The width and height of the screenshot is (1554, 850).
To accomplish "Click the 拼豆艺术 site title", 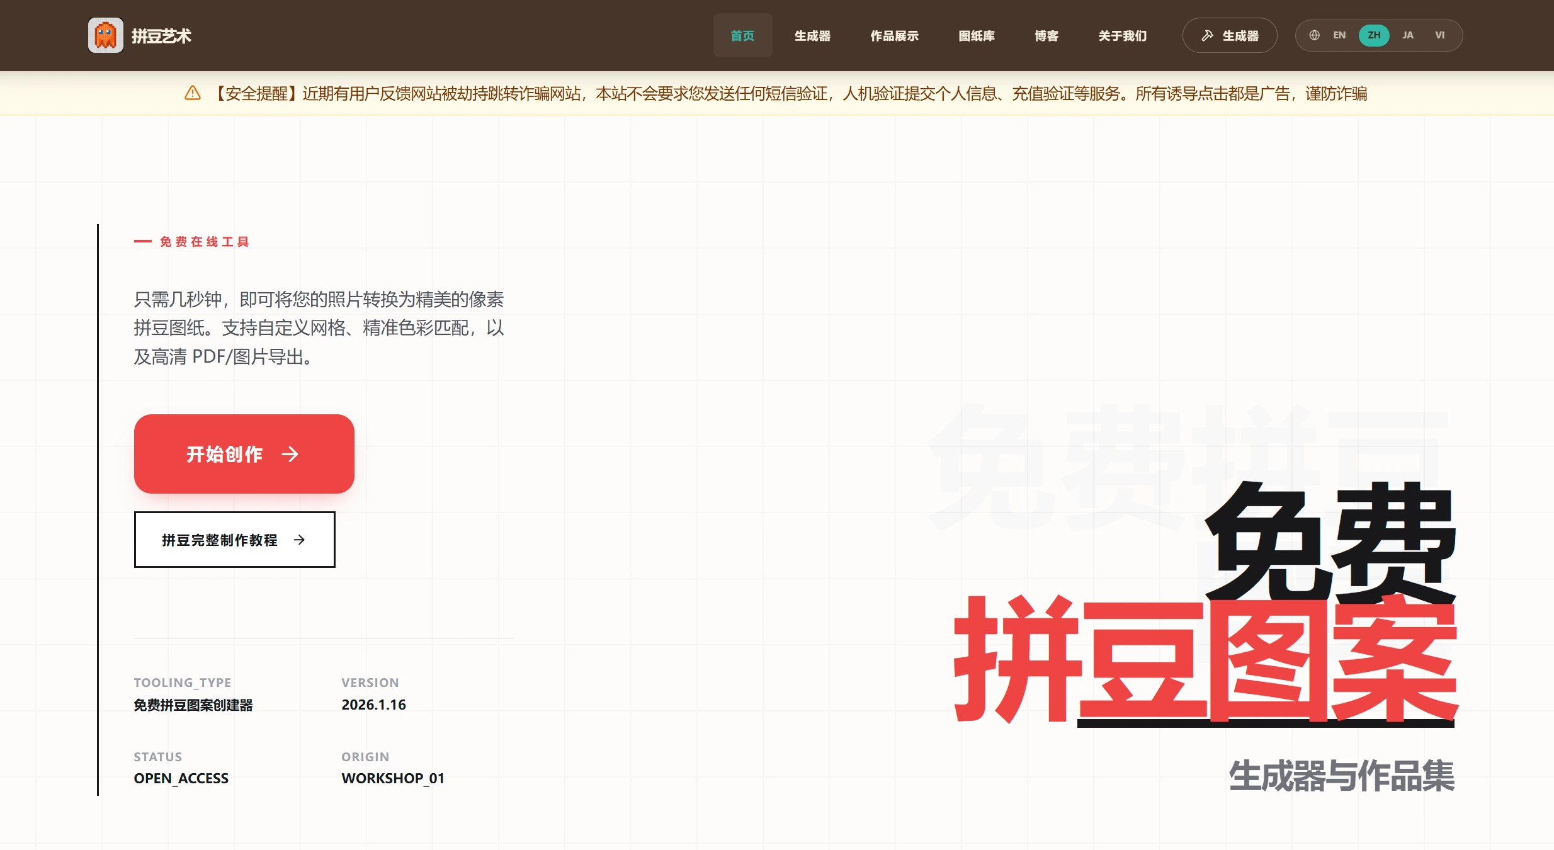I will click(x=161, y=35).
